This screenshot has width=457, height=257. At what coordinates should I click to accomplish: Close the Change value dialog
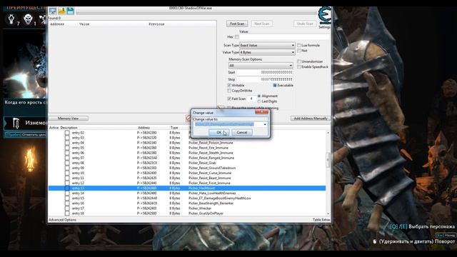point(261,112)
